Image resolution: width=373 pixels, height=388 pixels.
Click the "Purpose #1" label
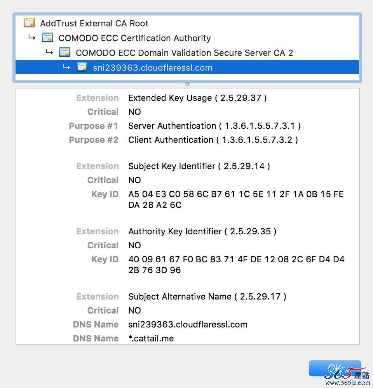click(94, 126)
